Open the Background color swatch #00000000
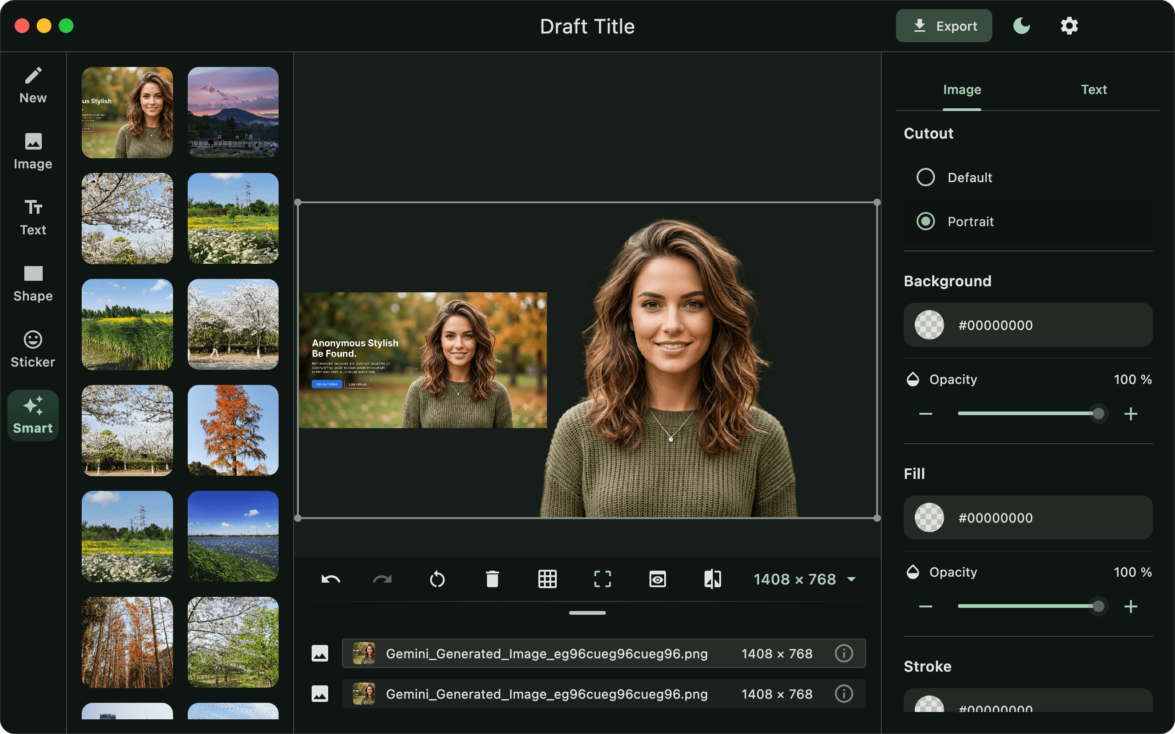Image resolution: width=1175 pixels, height=734 pixels. click(x=929, y=325)
